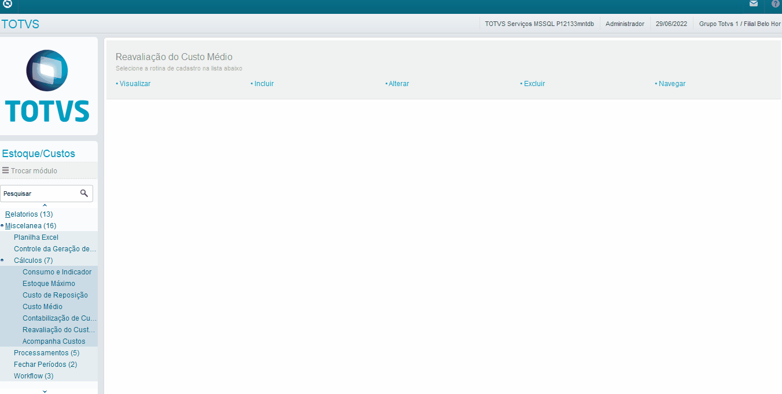Expand Workflow (3) submenu
Screen dimensions: 782x394
click(x=34, y=376)
